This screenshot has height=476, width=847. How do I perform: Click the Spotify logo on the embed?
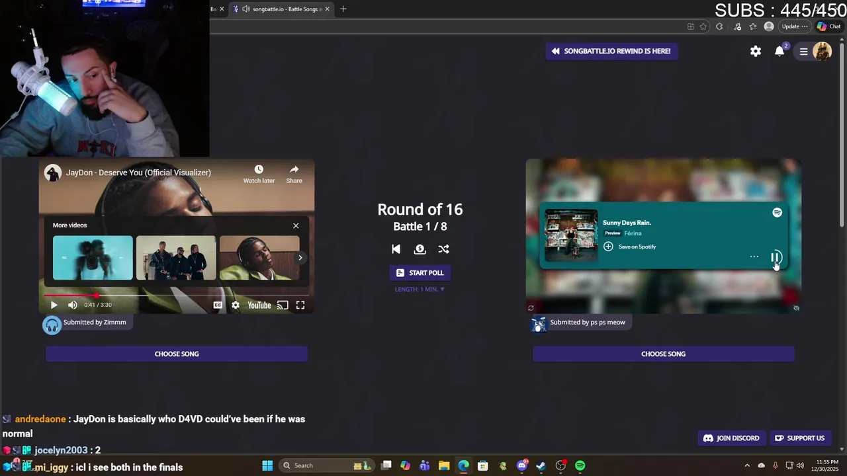coord(777,212)
